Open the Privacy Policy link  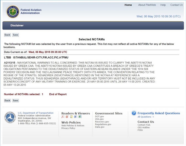[68, 128]
